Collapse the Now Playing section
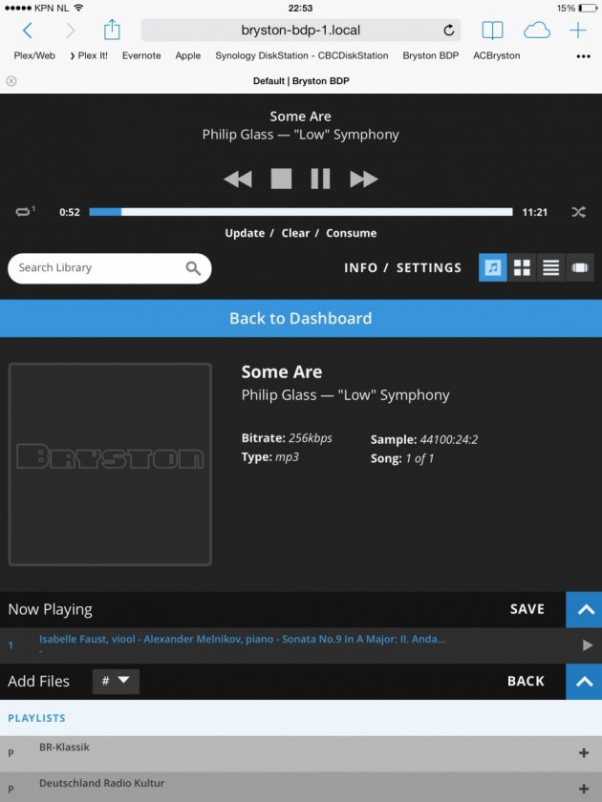The image size is (602, 802). 584,610
